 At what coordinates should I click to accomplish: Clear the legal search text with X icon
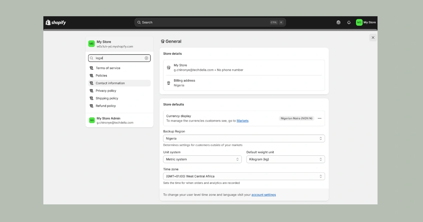click(x=146, y=58)
